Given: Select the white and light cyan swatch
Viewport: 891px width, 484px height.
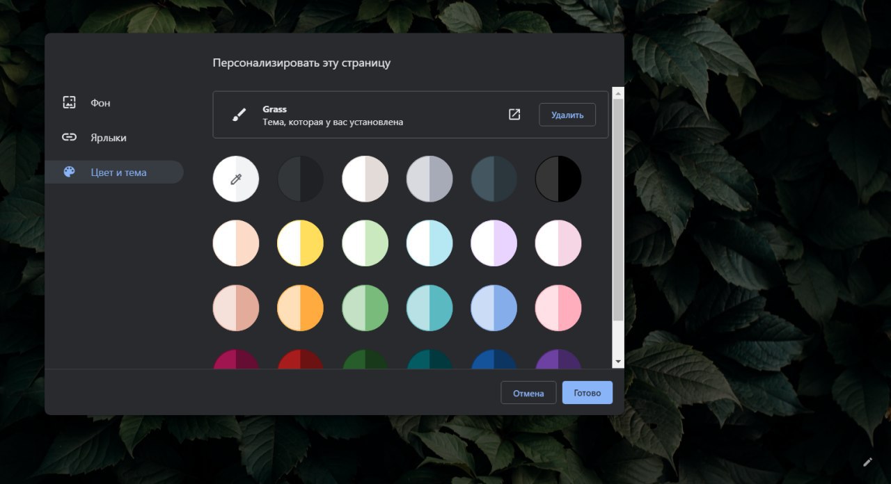Looking at the screenshot, I should pyautogui.click(x=429, y=243).
